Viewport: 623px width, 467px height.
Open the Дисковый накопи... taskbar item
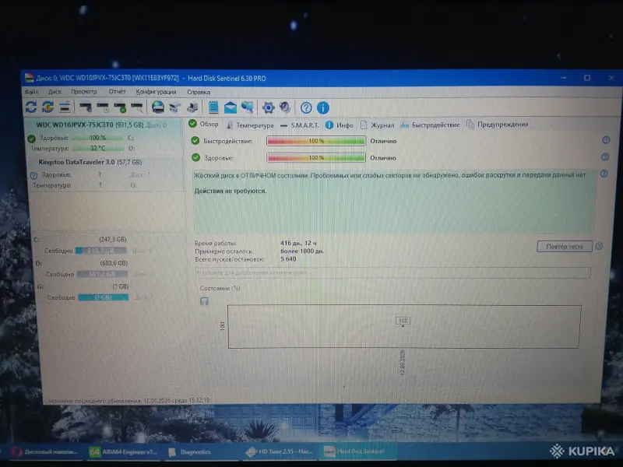coord(44,452)
